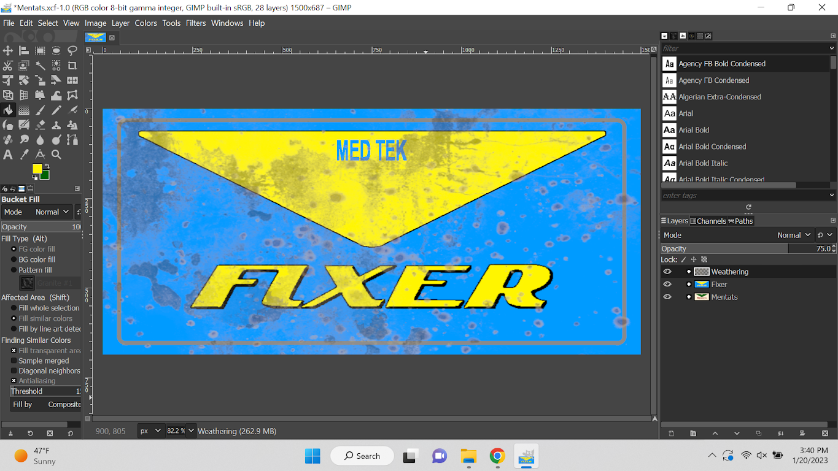Image resolution: width=838 pixels, height=471 pixels.
Task: Open the font filter dropdown arrow
Action: 832,48
